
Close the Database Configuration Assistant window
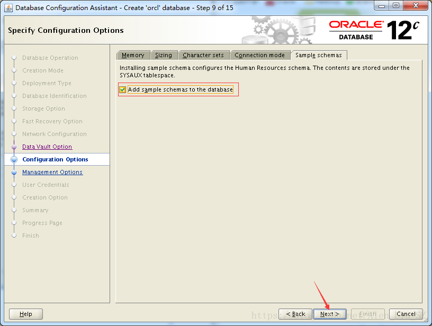pos(416,6)
